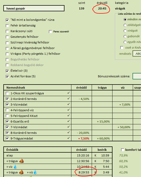The height and width of the screenshot is (177, 141).
Task: Tick the csak a Kedvencek checkbox
Action: tap(122, 48)
